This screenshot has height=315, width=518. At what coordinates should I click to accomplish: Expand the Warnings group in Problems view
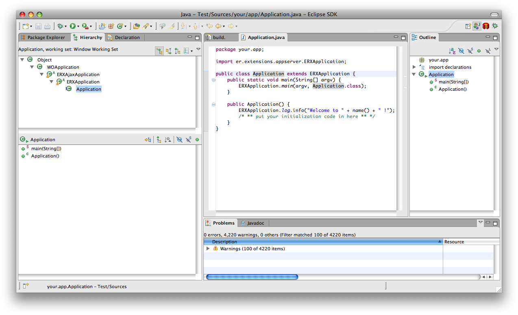(208, 249)
